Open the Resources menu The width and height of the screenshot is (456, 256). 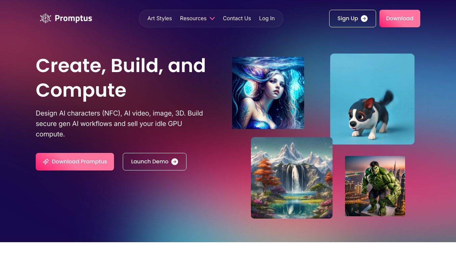pyautogui.click(x=193, y=19)
